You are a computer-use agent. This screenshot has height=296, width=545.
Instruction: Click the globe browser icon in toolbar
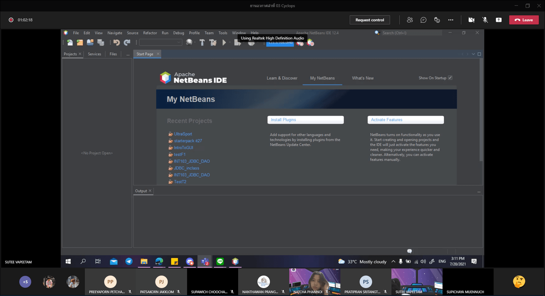point(189,42)
